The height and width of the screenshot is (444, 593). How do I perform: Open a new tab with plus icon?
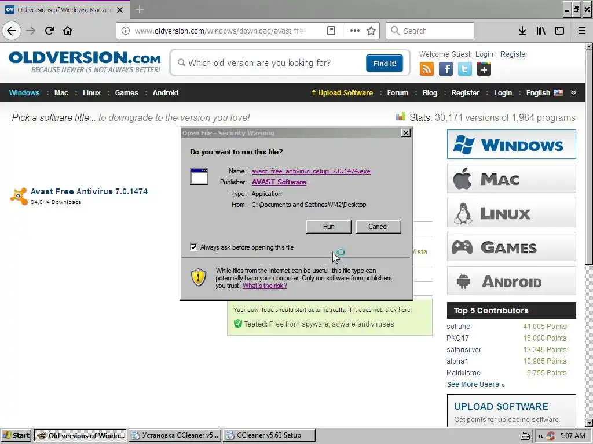coord(139,9)
